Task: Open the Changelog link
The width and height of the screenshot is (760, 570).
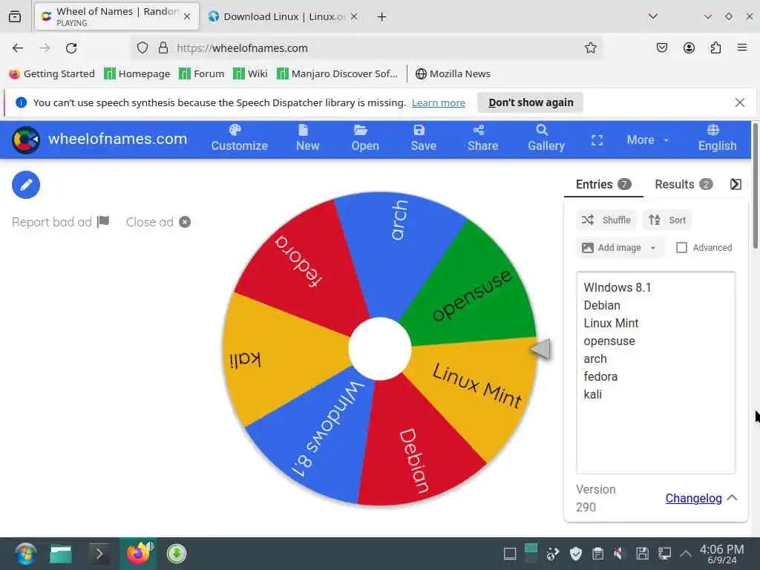Action: 693,498
